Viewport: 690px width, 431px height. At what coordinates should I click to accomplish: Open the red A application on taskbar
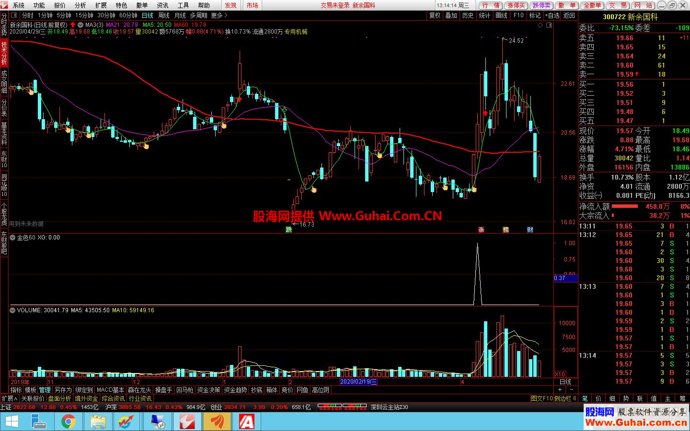246,422
